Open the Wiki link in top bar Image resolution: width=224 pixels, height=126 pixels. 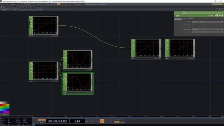[x=27, y=4]
